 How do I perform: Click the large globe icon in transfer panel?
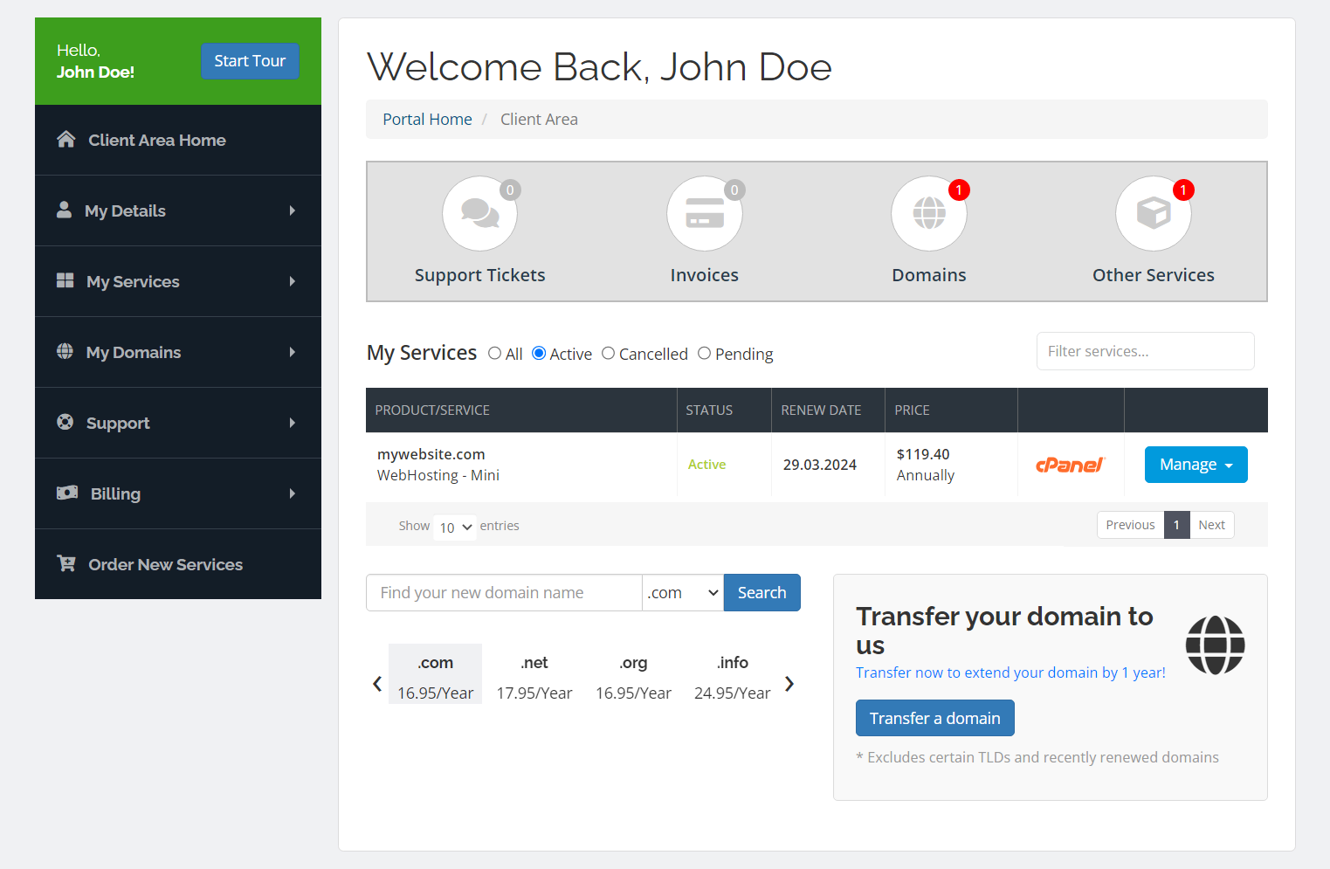[x=1215, y=645]
